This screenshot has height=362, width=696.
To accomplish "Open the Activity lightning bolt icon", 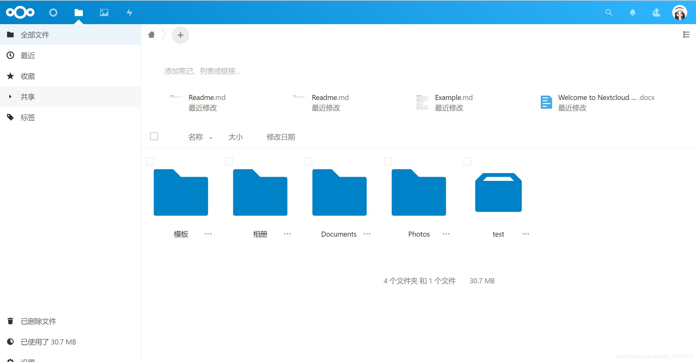I will point(129,13).
